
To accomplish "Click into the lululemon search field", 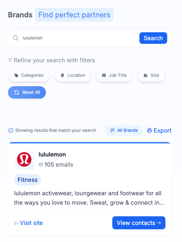I will (x=80, y=38).
